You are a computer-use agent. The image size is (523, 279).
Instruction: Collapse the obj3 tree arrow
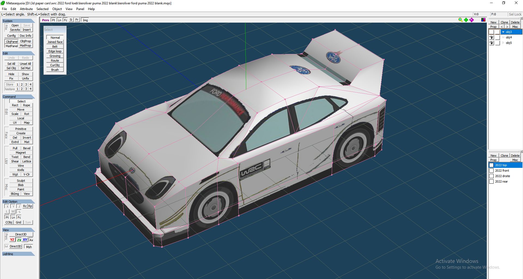point(503,32)
